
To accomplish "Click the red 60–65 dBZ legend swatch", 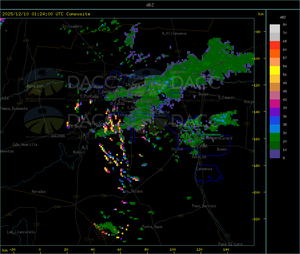I will pos(275,45).
